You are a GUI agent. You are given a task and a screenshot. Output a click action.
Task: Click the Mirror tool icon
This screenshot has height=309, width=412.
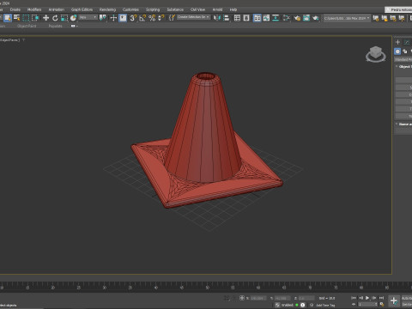point(217,18)
